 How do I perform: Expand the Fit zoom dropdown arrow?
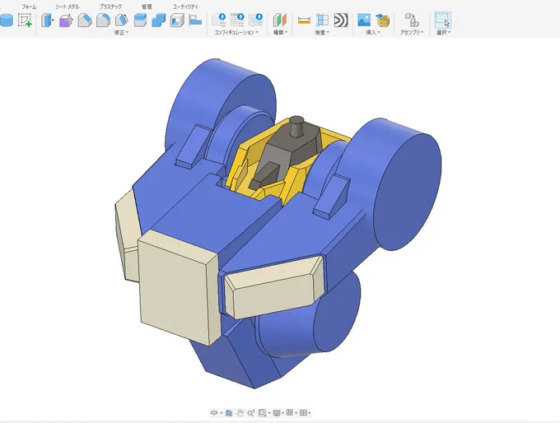pos(269,413)
